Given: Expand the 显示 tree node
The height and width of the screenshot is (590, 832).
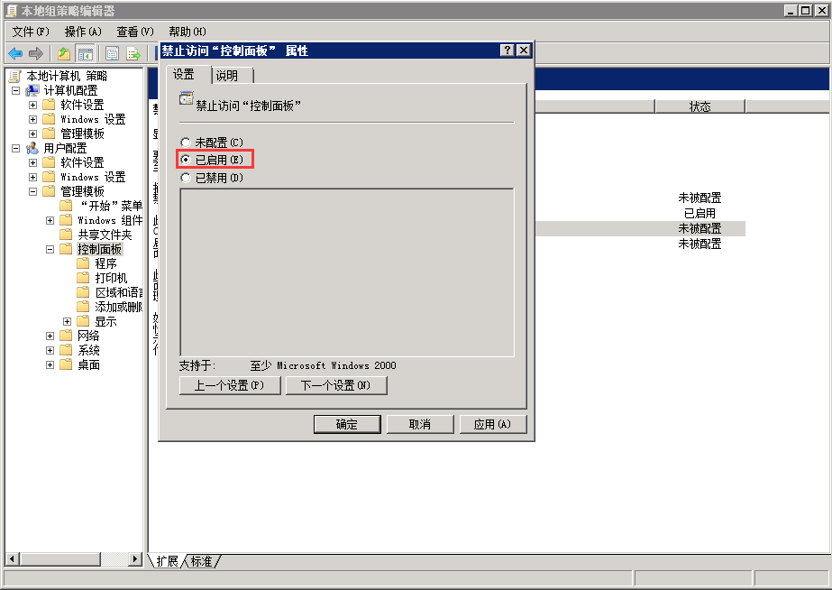Looking at the screenshot, I should [x=68, y=321].
